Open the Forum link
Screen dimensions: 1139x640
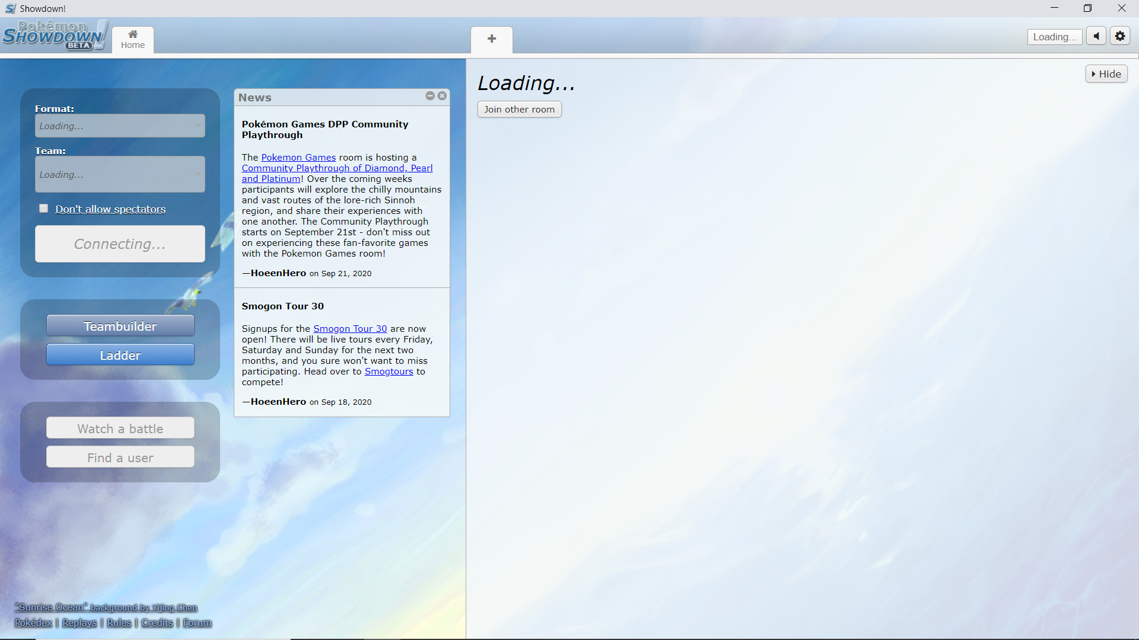197,623
